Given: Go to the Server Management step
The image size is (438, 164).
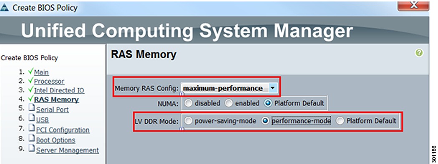Looking at the screenshot, I should [x=67, y=150].
